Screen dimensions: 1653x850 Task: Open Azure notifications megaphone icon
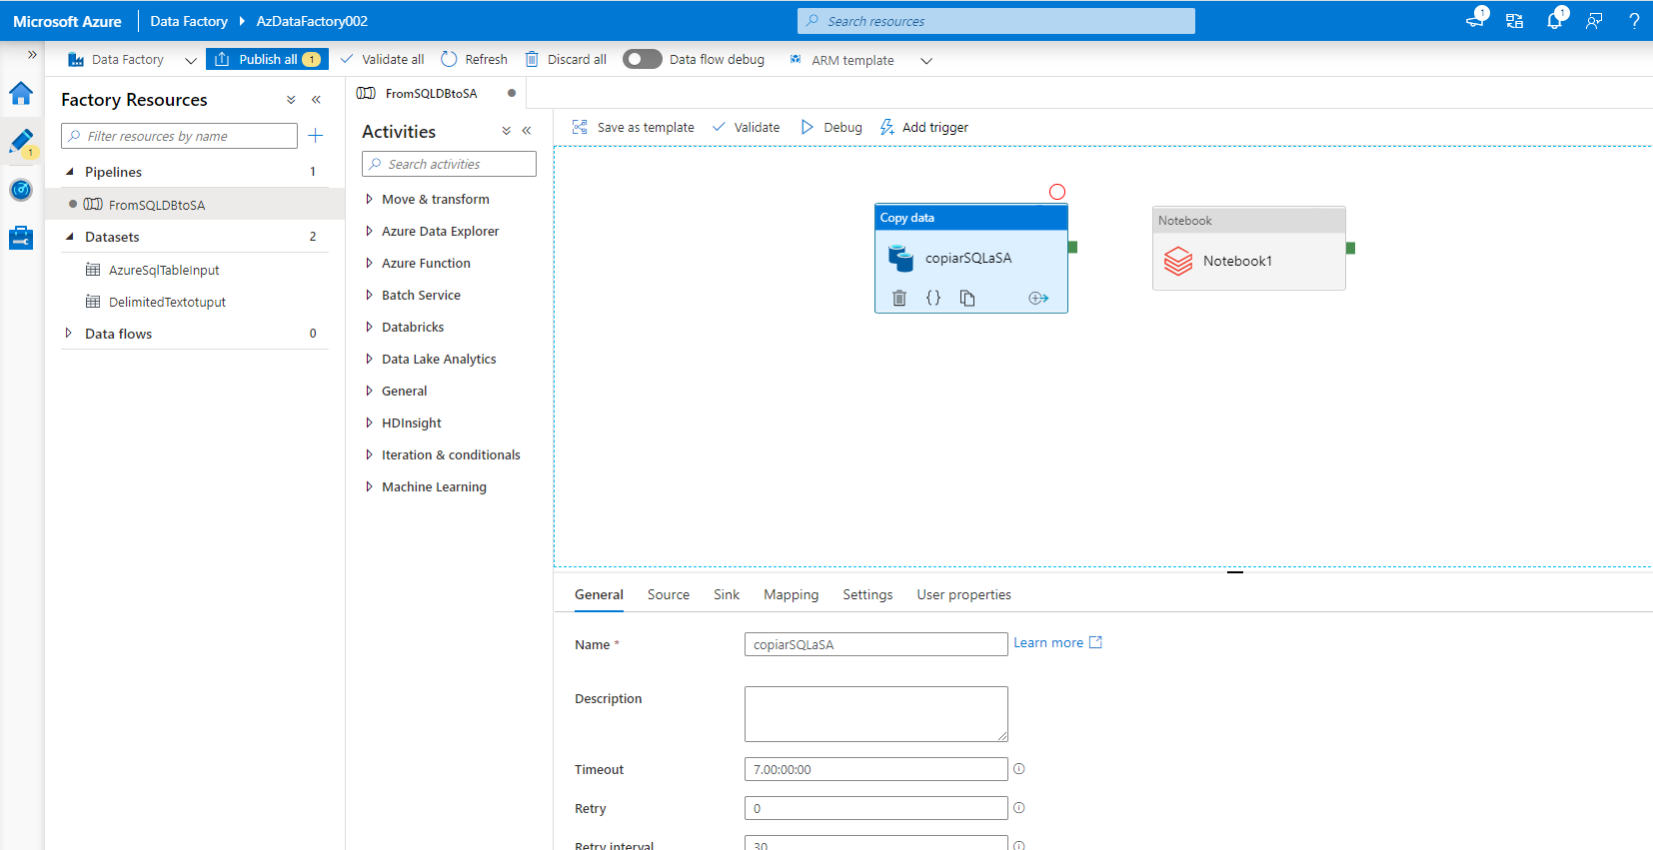pos(1476,19)
